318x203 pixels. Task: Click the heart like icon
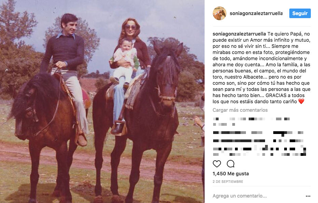[217, 164]
